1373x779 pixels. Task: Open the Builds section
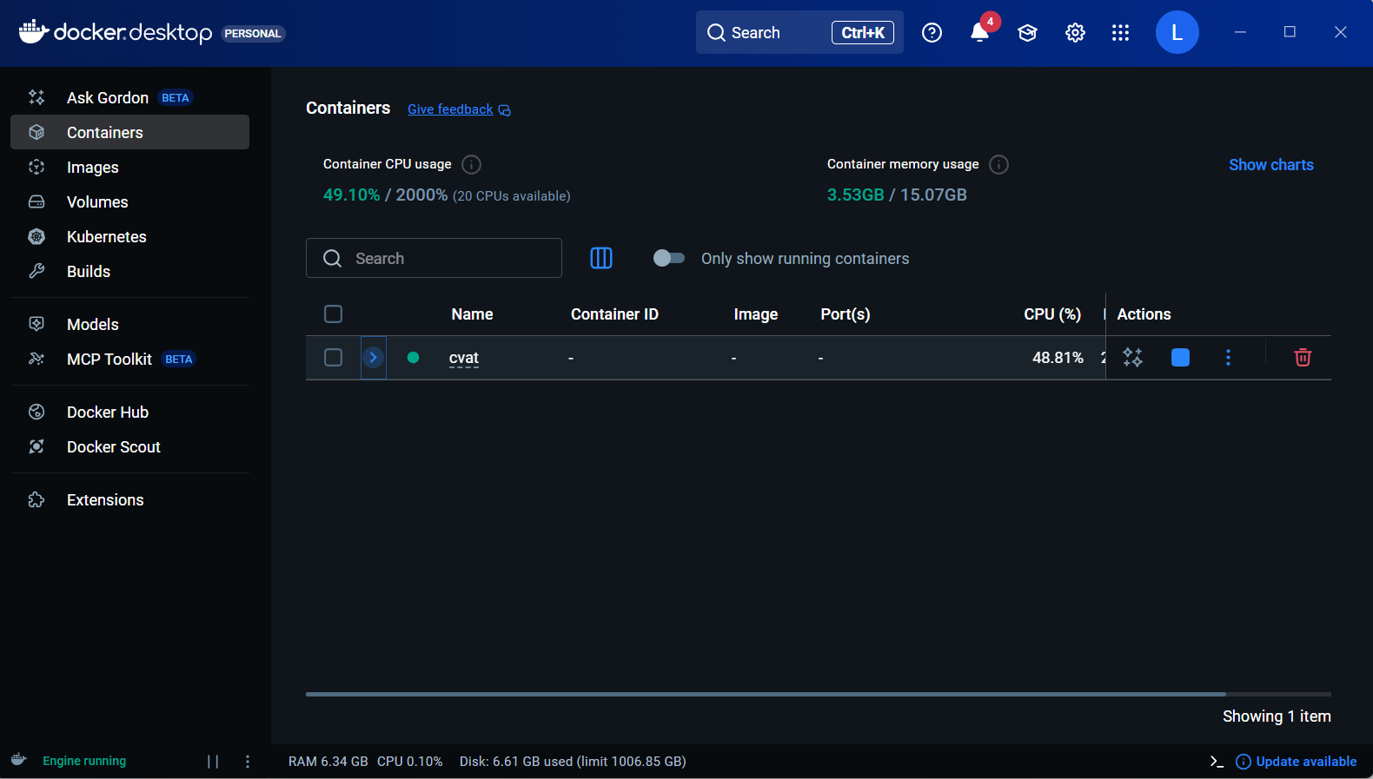point(129,271)
